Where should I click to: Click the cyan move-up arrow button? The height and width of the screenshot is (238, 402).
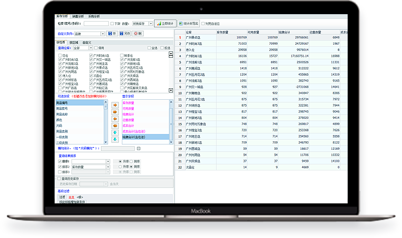point(115,132)
